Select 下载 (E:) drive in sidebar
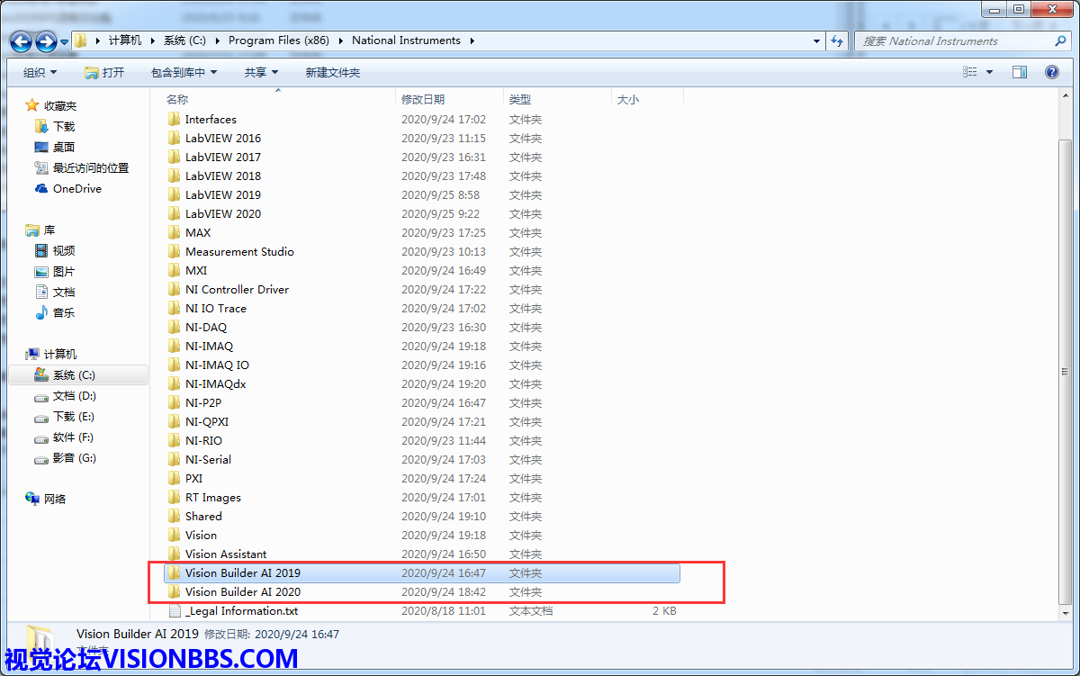Screen dimensions: 1080x676 75,416
